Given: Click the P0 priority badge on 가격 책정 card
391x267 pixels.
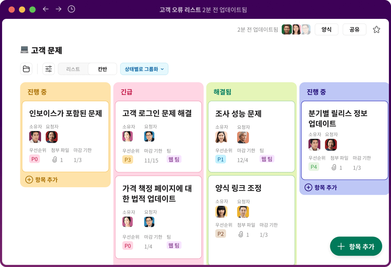Looking at the screenshot, I should pos(128,245).
